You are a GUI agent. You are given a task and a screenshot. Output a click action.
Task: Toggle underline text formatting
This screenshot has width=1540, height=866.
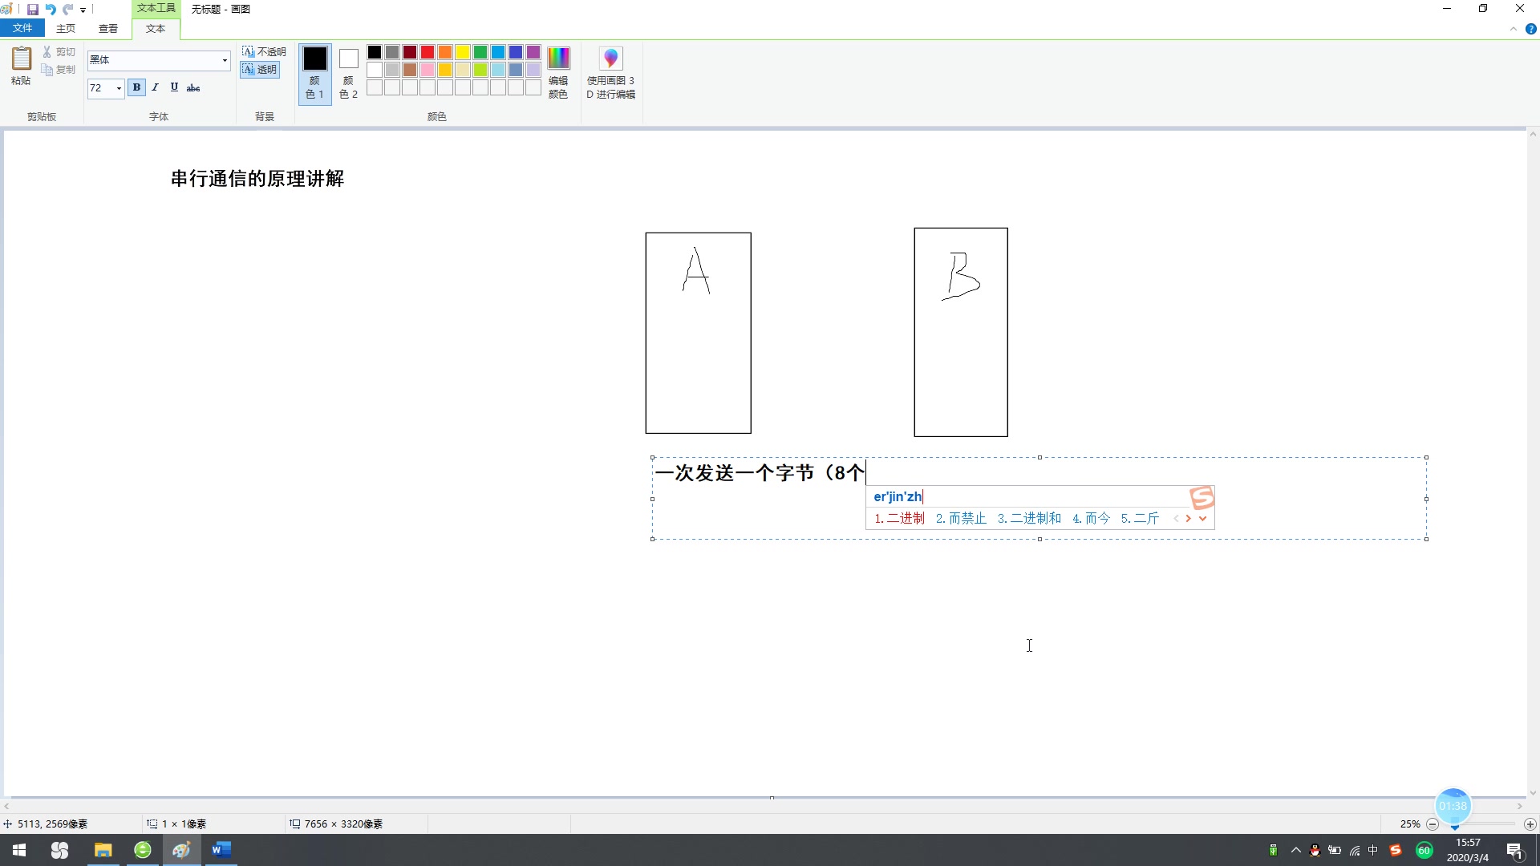coord(174,87)
